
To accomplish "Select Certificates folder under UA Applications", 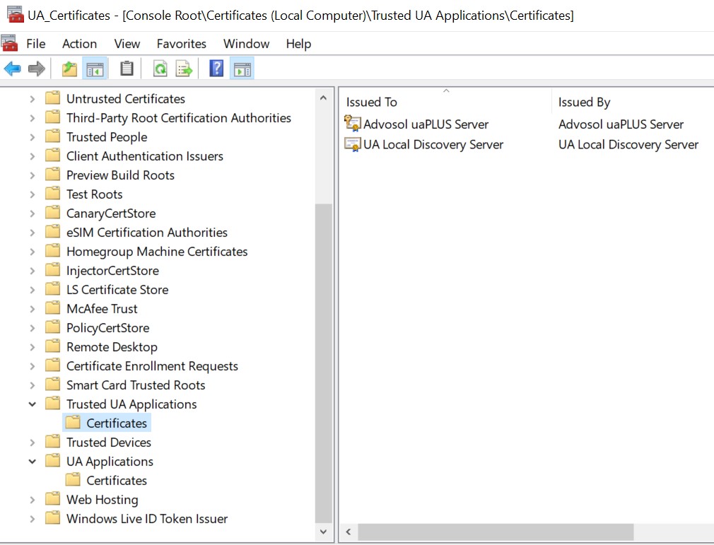I will click(116, 481).
